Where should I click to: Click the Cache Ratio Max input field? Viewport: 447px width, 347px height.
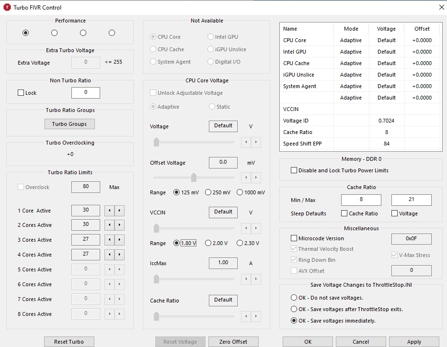coord(411,200)
